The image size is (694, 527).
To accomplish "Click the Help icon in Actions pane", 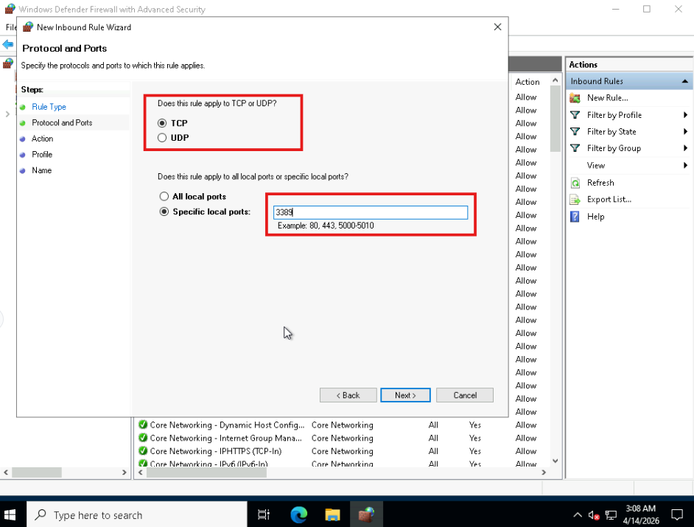I will [575, 217].
